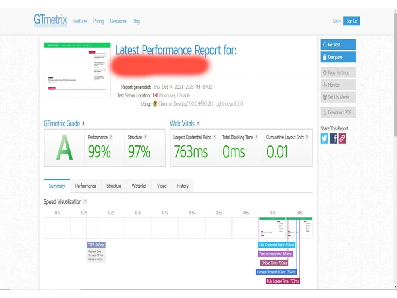Open the Pricing page
Viewport: 397px width, 298px height.
pyautogui.click(x=98, y=21)
